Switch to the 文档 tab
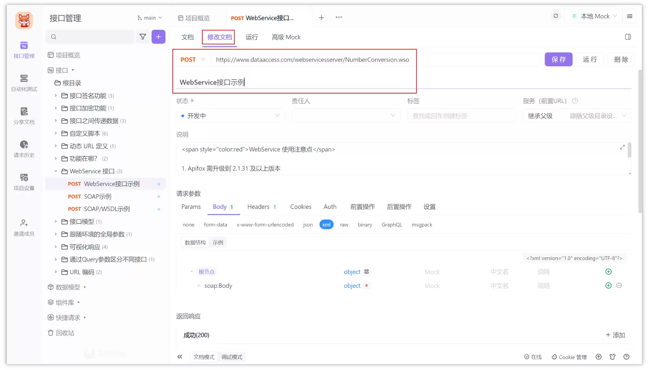 pos(188,37)
